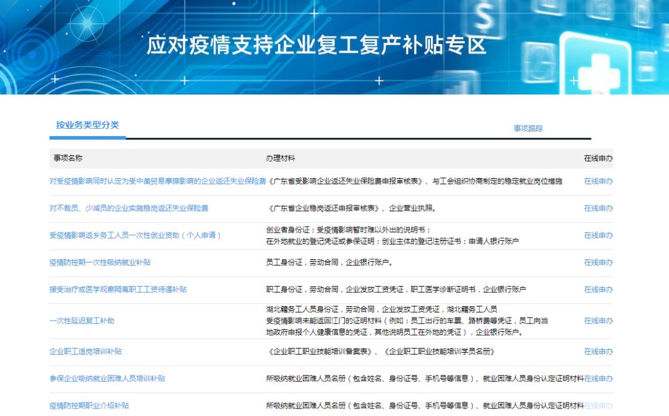Click 在线申办 for 企业职工适岗培训补贴

tap(598, 352)
